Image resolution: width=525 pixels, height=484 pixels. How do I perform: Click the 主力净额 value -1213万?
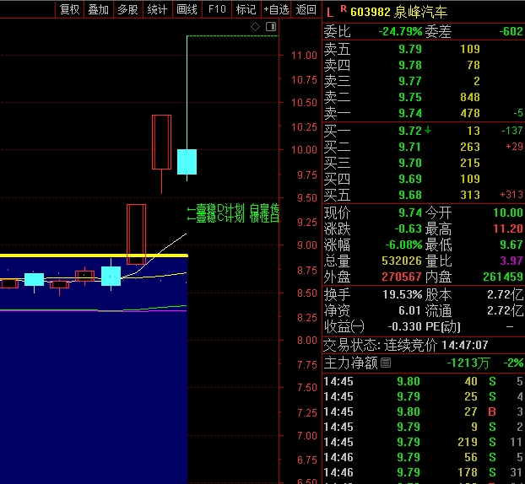(468, 363)
